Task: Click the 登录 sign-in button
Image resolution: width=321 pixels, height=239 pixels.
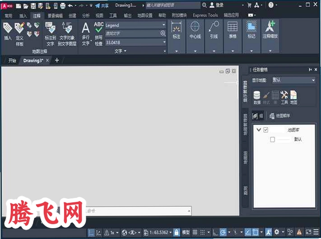Action: pyautogui.click(x=217, y=5)
